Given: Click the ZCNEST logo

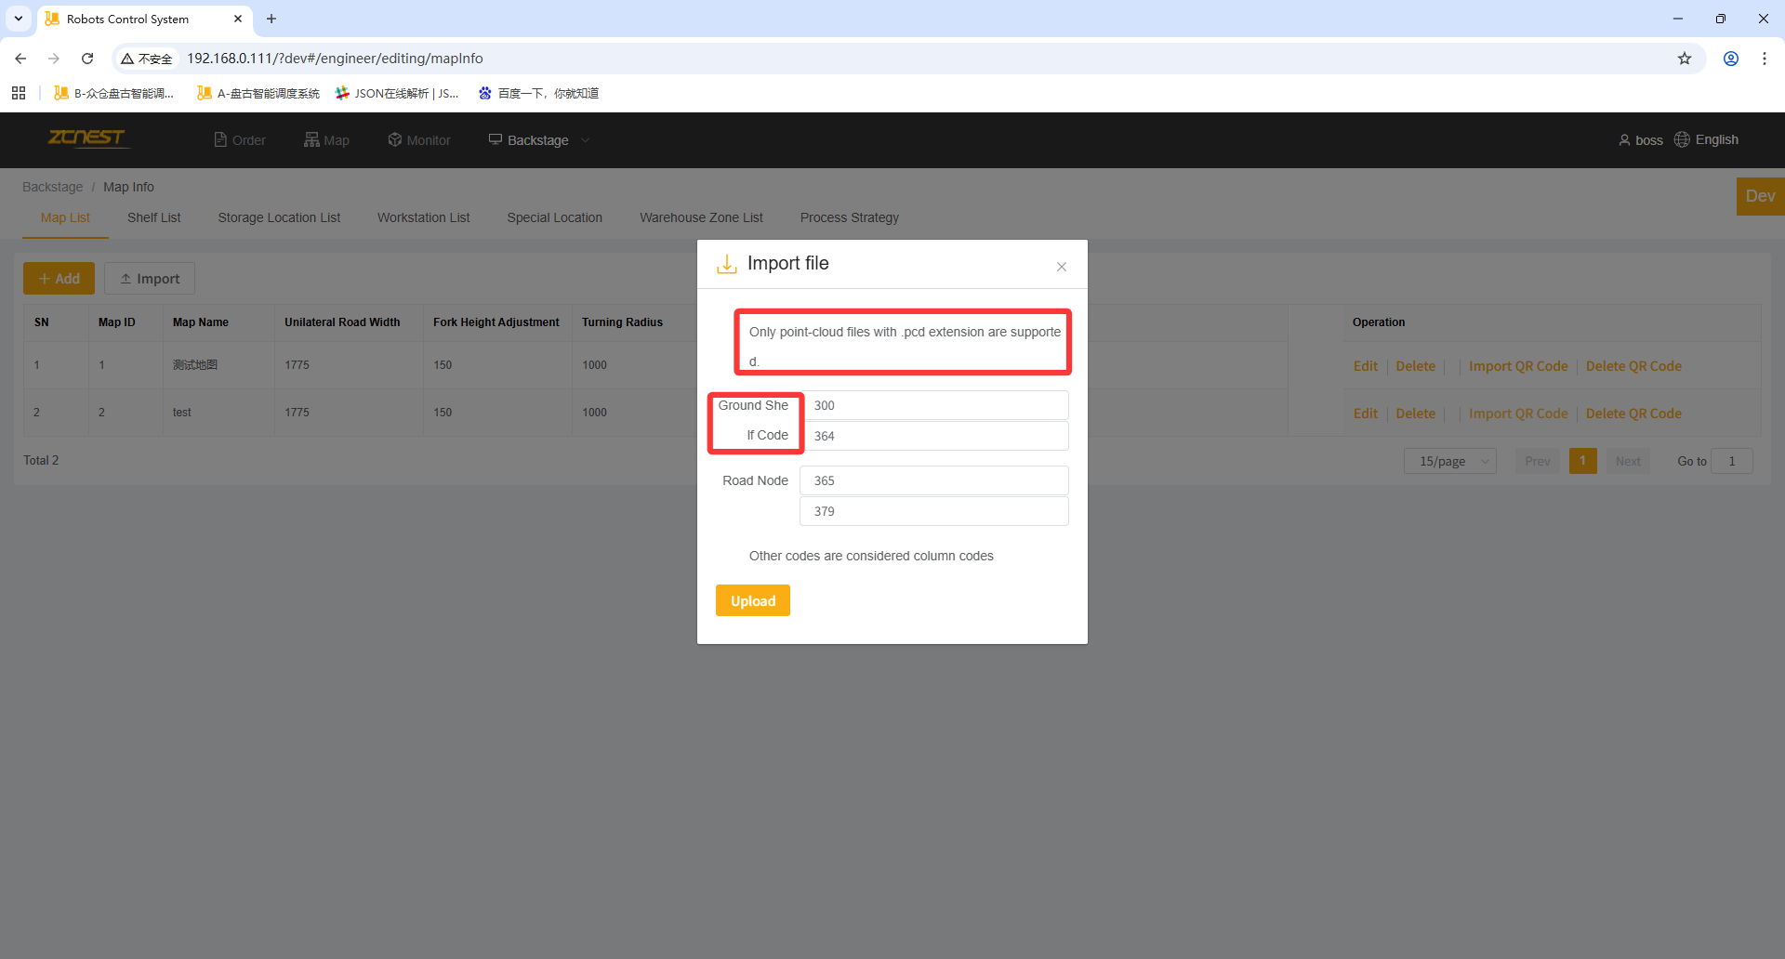Looking at the screenshot, I should 87,138.
